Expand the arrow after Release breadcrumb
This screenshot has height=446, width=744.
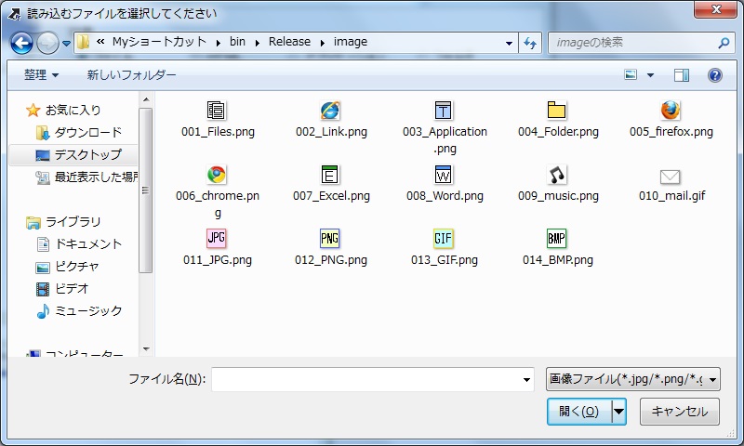point(323,43)
